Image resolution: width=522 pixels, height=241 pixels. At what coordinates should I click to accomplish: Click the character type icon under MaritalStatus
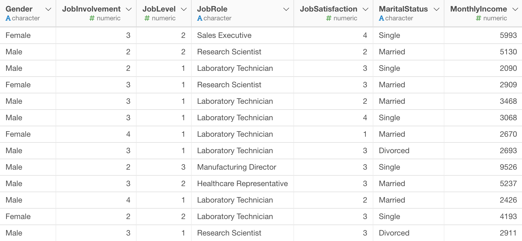(x=381, y=18)
